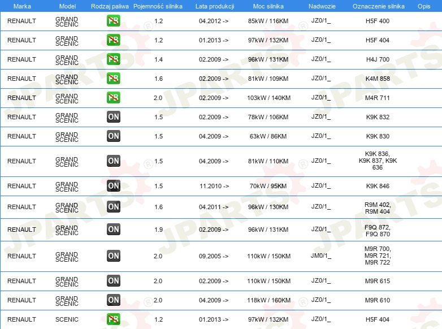Click the Marka column header
442x329 pixels.
22,6
